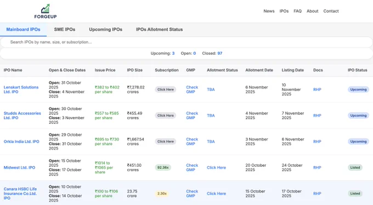This screenshot has height=205, width=373.
Task: Click the IPO Status column header
Action: pos(357,70)
